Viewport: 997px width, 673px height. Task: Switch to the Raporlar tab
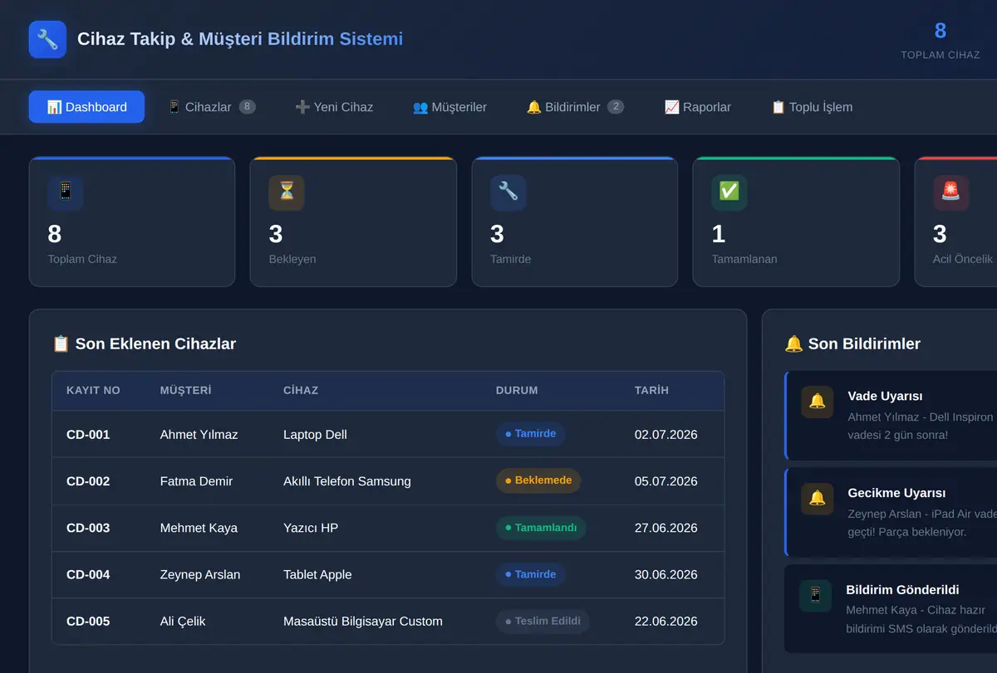(x=698, y=107)
